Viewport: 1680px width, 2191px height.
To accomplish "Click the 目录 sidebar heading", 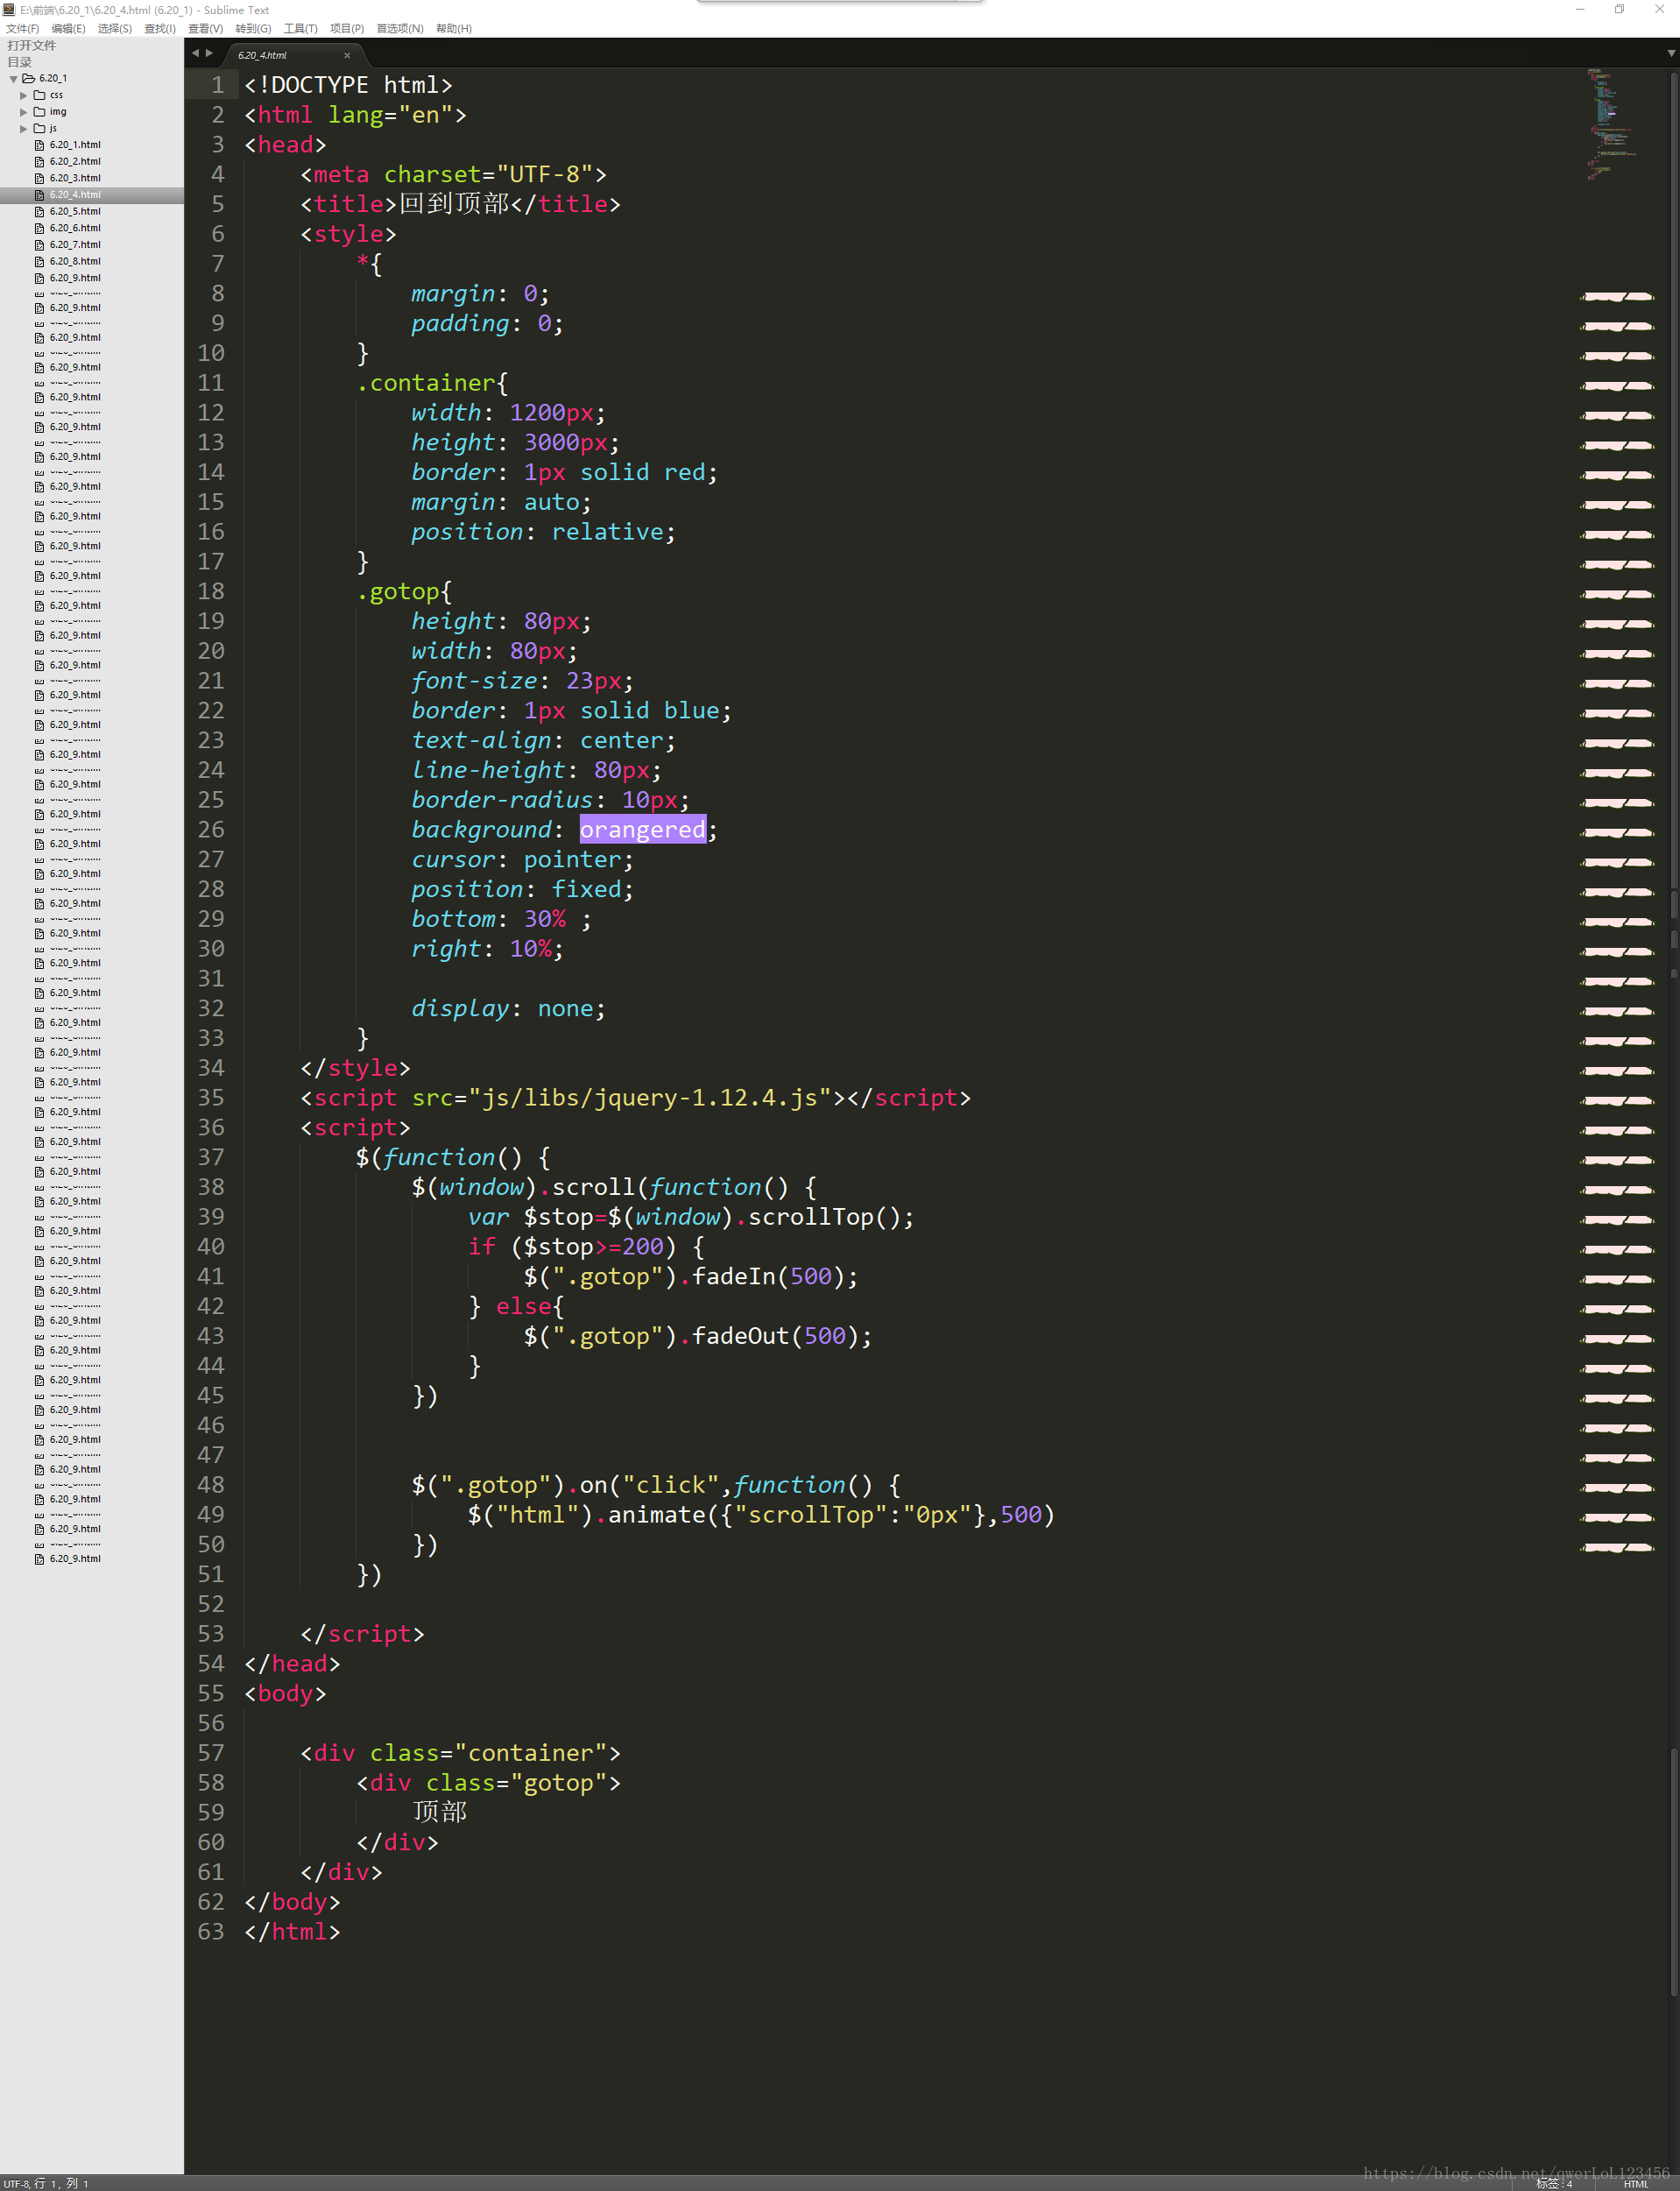I will point(20,62).
